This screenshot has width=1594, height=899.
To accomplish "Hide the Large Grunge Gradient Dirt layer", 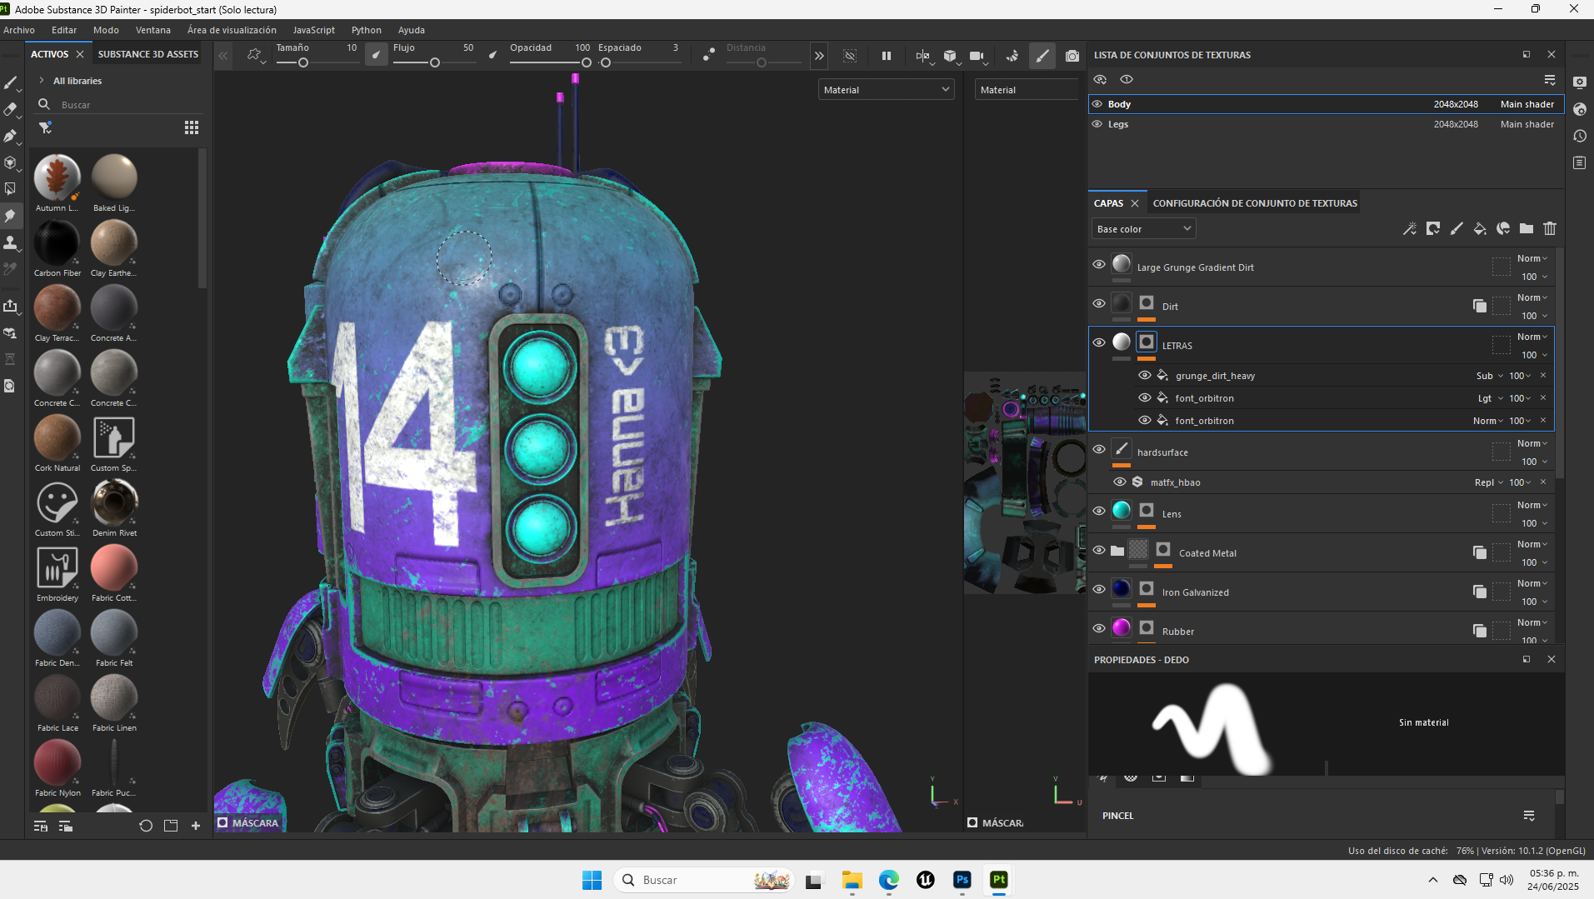I will pos(1099,264).
